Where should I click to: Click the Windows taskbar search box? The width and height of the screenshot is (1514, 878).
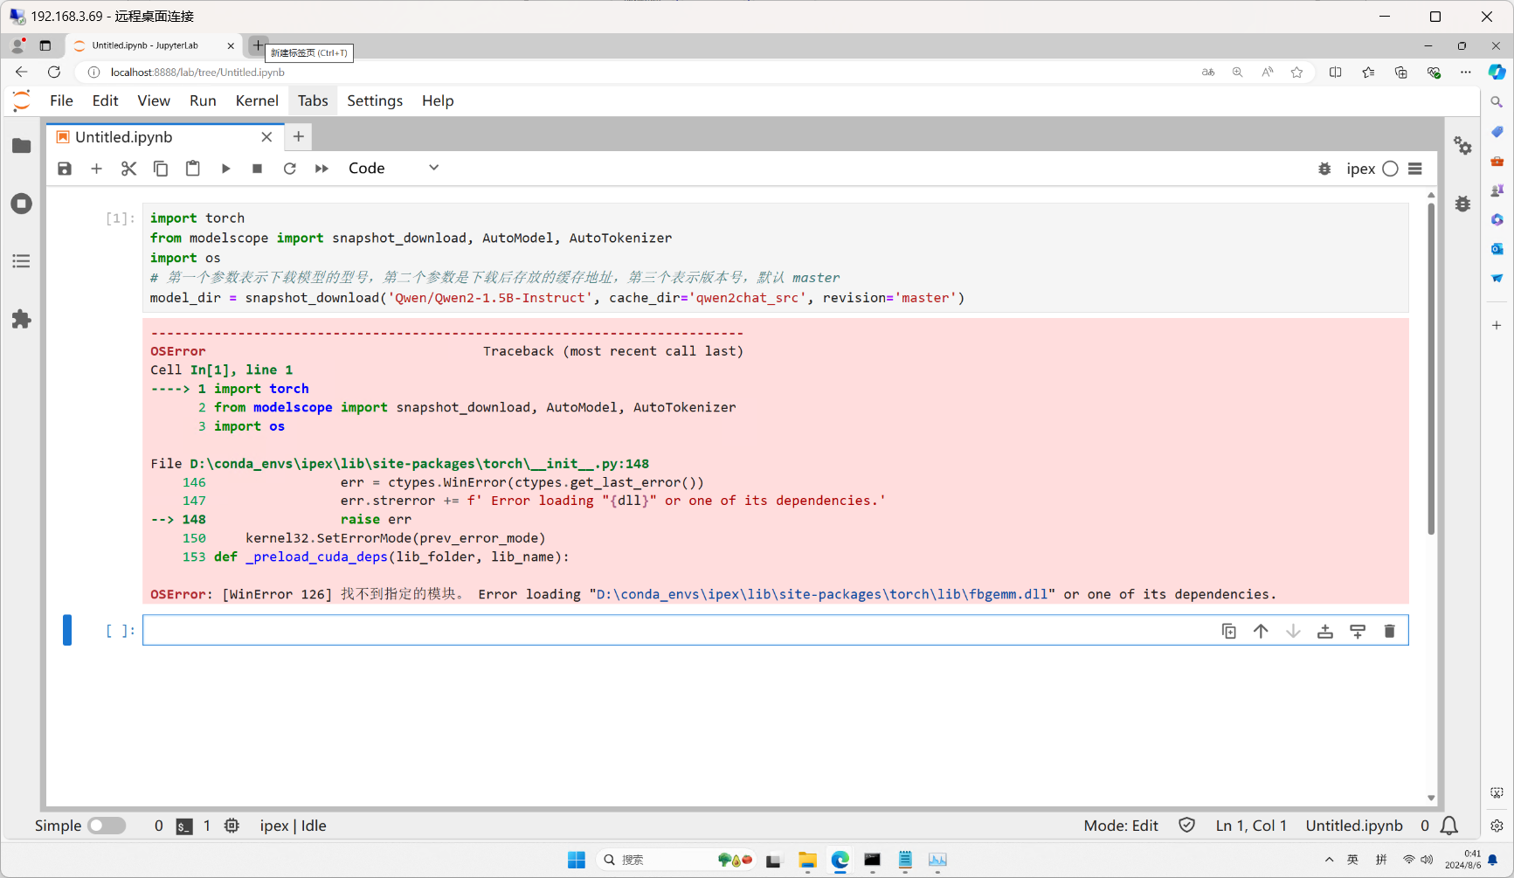pos(677,860)
